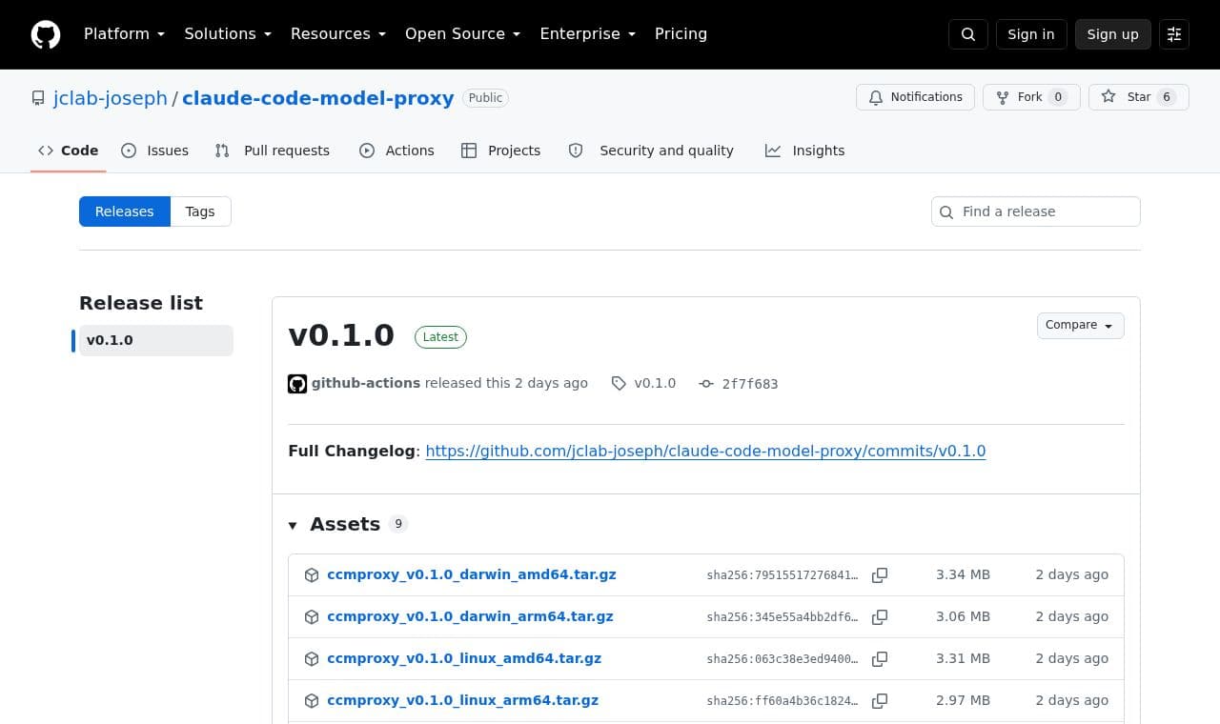The width and height of the screenshot is (1220, 724).
Task: Open the Compare dropdown
Action: tap(1080, 326)
